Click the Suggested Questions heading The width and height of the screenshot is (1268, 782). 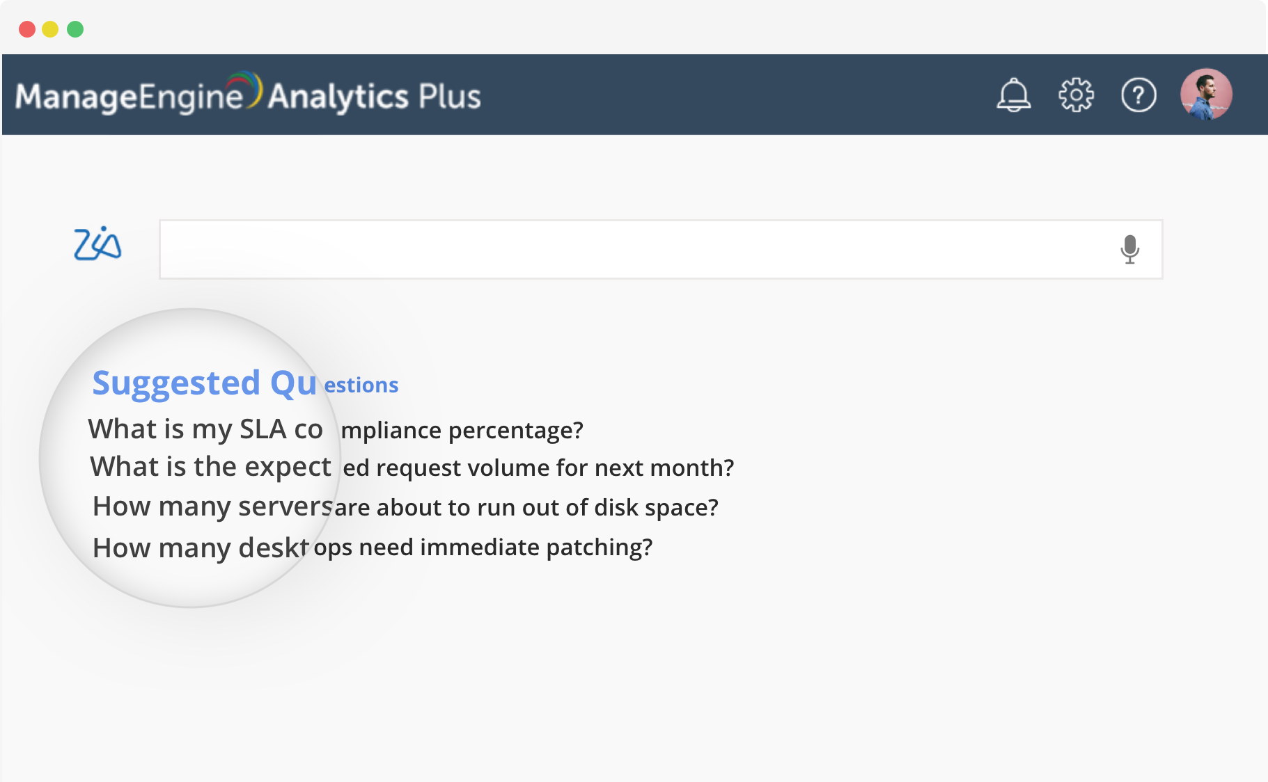[x=245, y=383]
